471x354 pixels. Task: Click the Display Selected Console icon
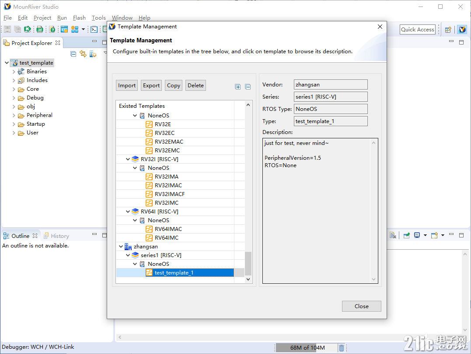point(417,235)
